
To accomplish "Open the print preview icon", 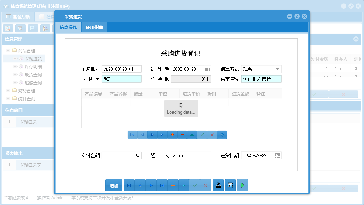I will click(x=230, y=185).
